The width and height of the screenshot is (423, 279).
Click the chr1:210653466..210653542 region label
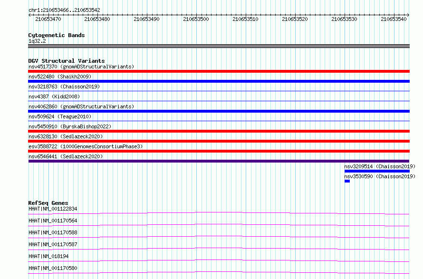click(64, 10)
